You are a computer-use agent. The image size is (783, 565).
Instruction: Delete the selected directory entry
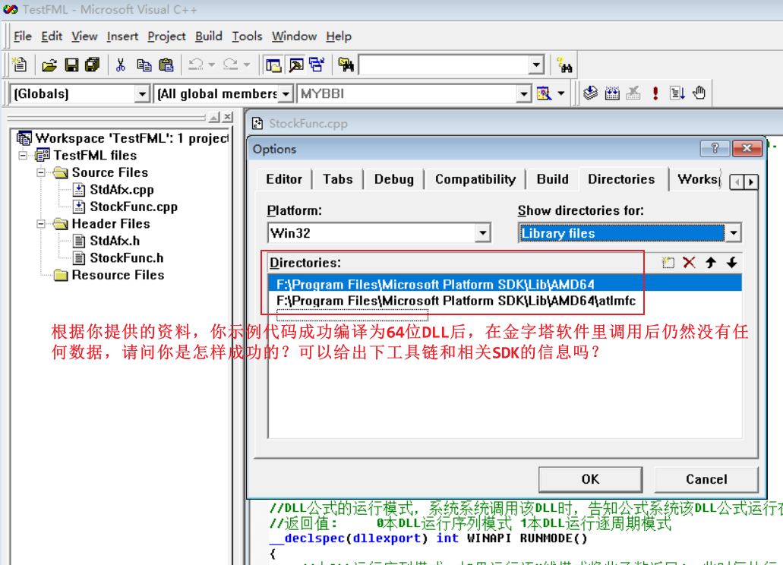[689, 263]
